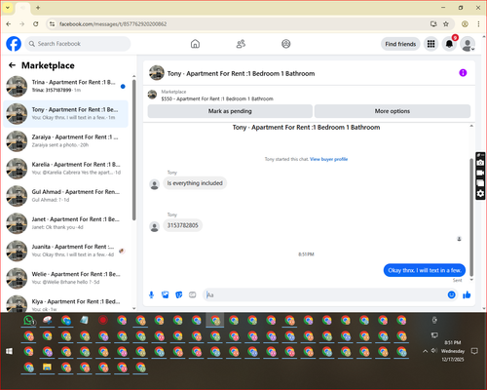487x390 pixels.
Task: View site information icon in address bar
Action: point(52,24)
